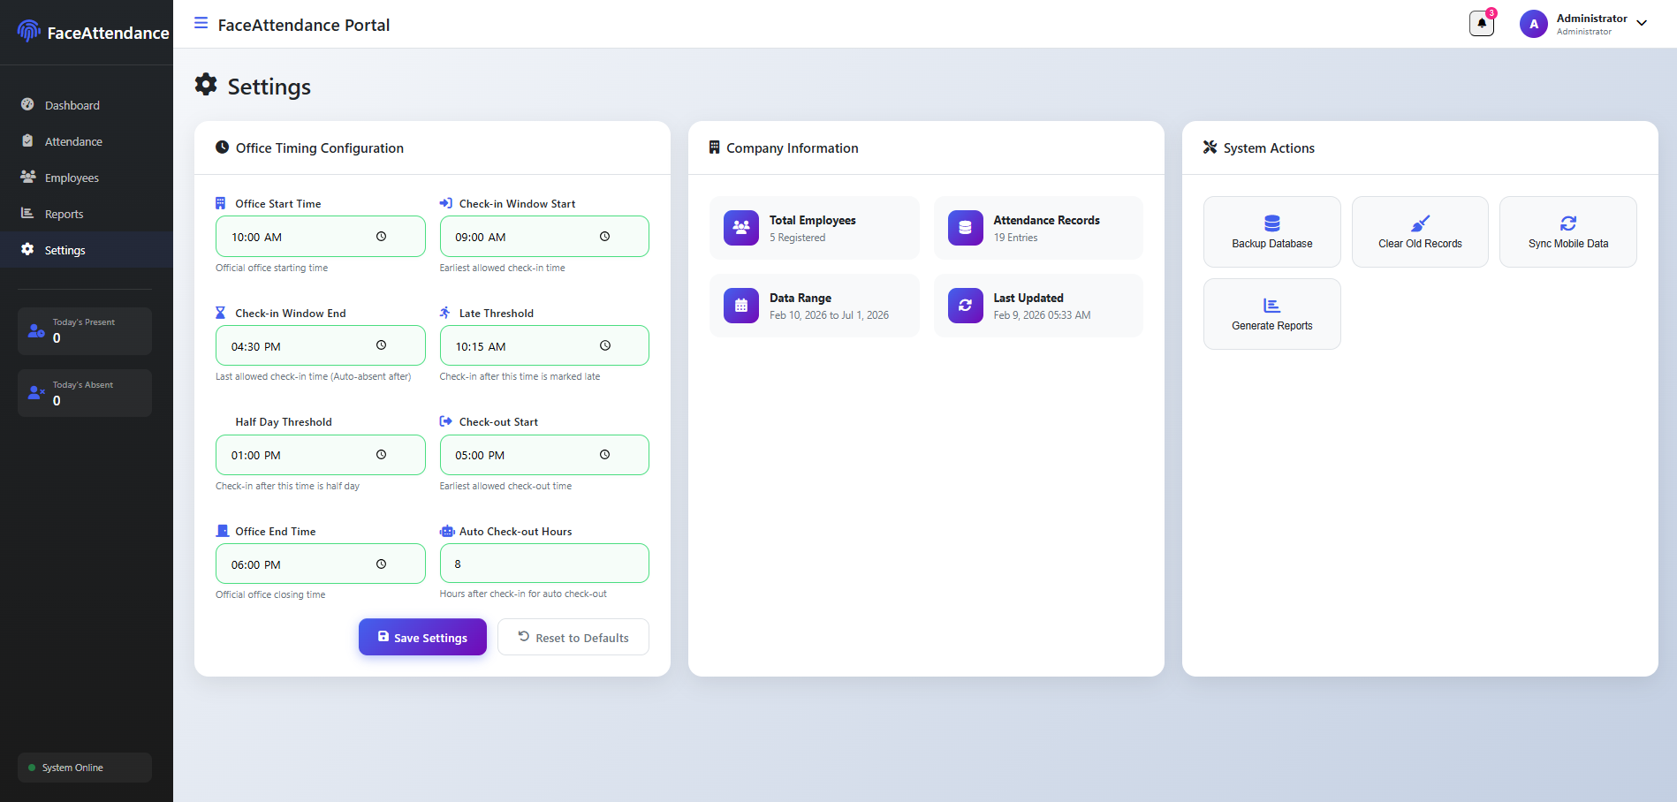Image resolution: width=1677 pixels, height=802 pixels.
Task: Expand the Administrator account dropdown chevron
Action: 1642,24
